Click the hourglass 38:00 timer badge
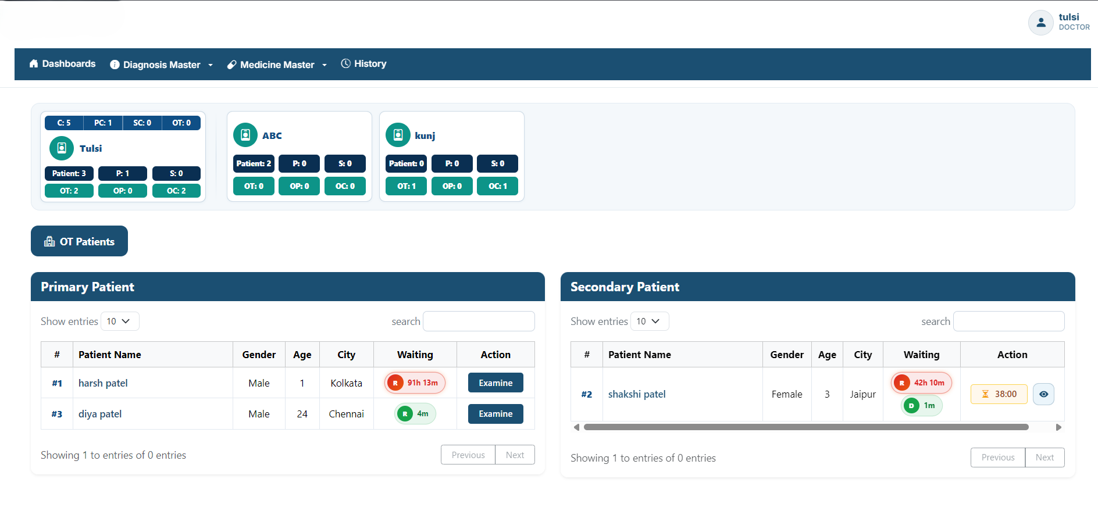Screen dimensions: 1098x511 [999, 394]
